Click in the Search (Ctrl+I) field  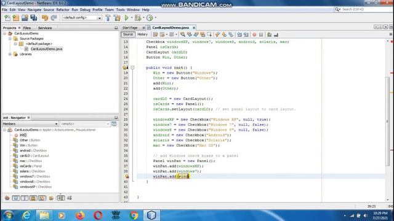tap(364, 9)
